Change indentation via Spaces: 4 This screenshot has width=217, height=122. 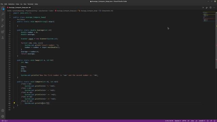point(178,121)
